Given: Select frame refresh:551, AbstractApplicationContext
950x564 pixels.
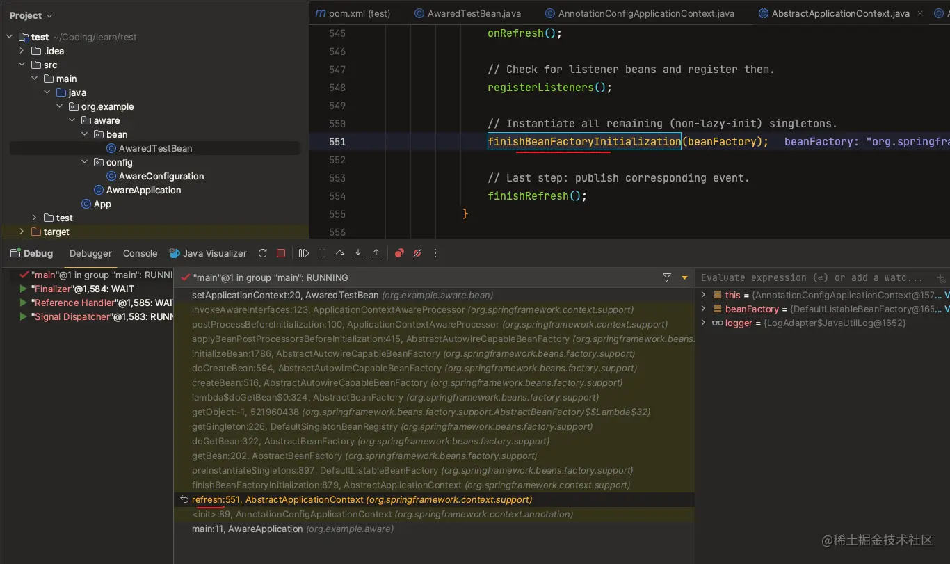Looking at the screenshot, I should tap(434, 500).
